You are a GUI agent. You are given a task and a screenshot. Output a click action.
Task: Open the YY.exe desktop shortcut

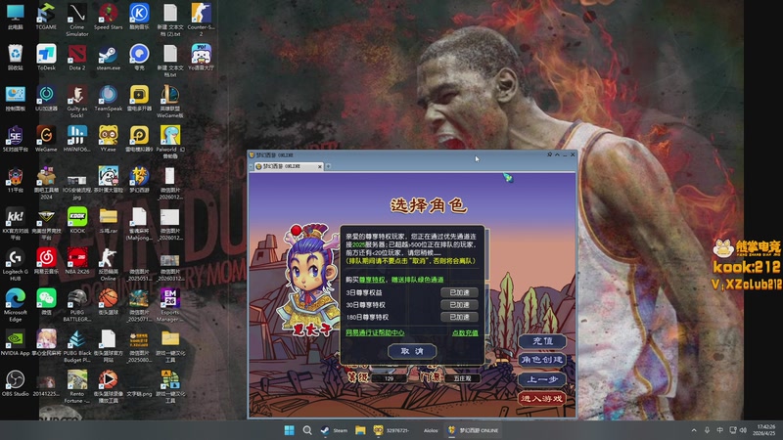108,139
